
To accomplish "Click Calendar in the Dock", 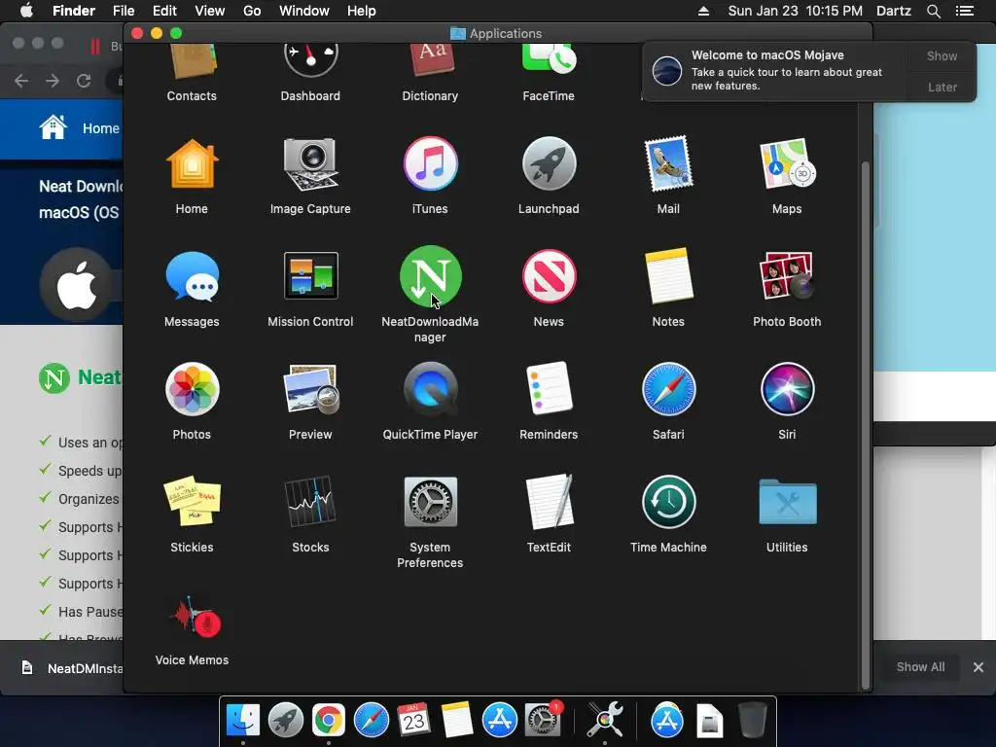I will pyautogui.click(x=413, y=721).
